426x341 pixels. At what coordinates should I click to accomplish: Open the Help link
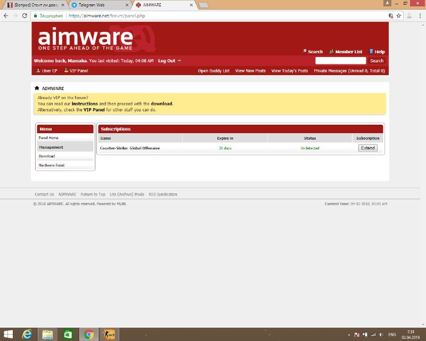[377, 51]
